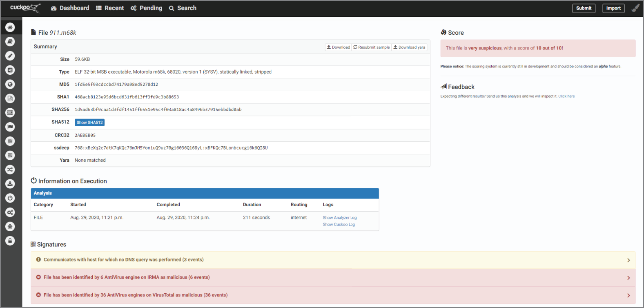The width and height of the screenshot is (644, 308).
Task: Click the Import button
Action: pos(613,8)
